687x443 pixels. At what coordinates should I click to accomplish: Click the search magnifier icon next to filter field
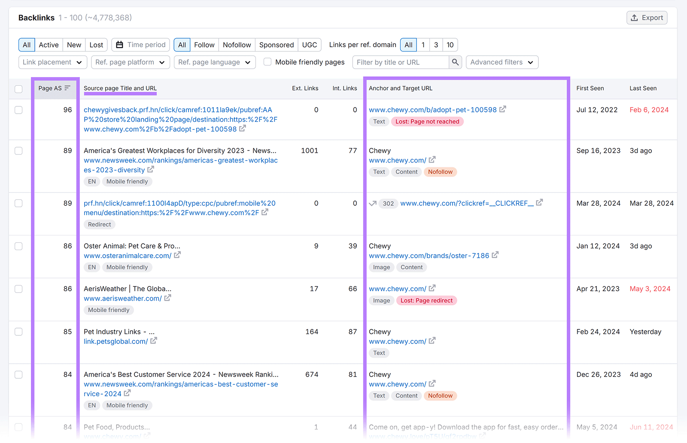pyautogui.click(x=455, y=62)
